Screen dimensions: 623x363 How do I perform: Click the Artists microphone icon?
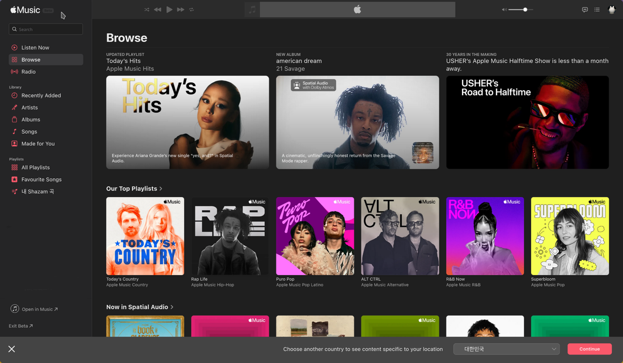point(14,107)
